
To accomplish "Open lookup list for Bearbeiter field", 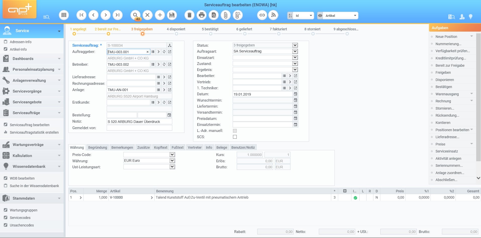I will 284,76.
